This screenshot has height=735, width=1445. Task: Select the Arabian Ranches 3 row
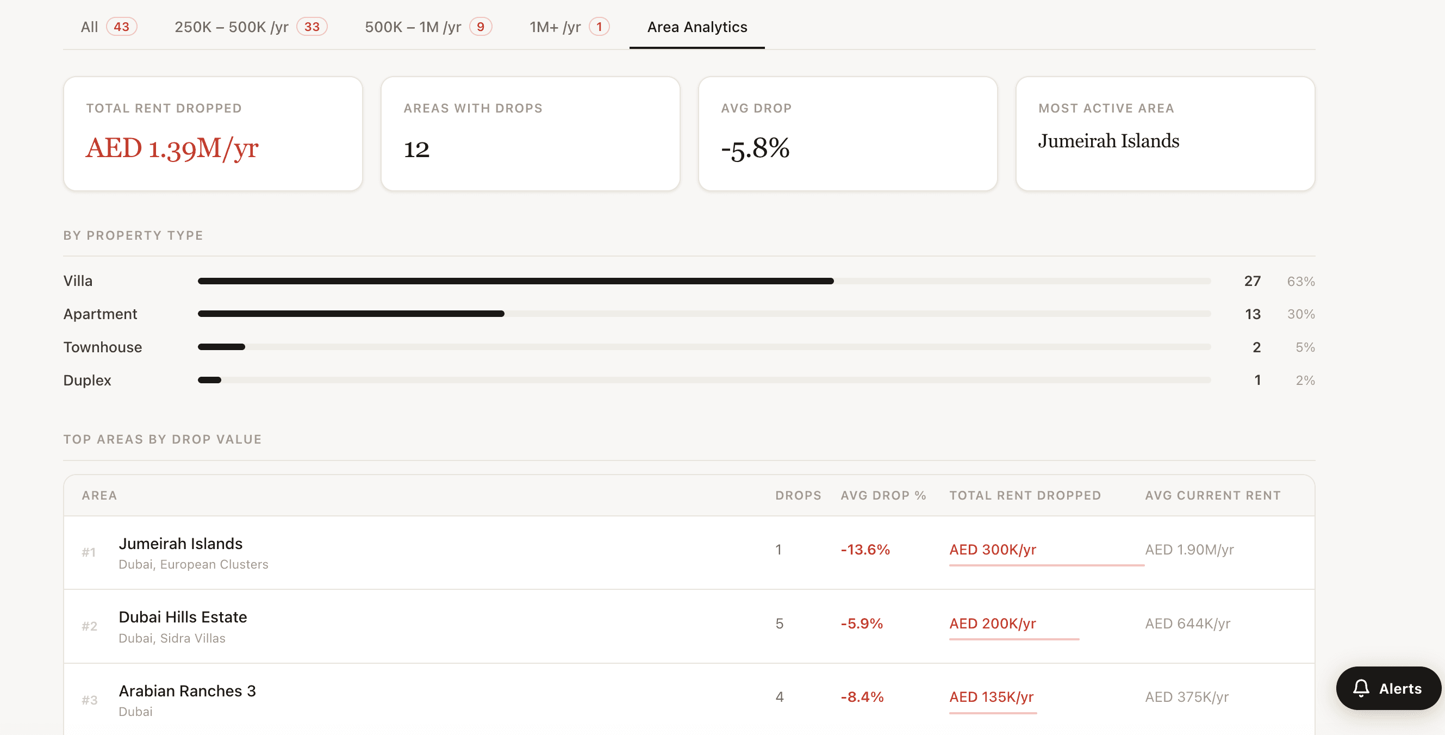pyautogui.click(x=188, y=690)
